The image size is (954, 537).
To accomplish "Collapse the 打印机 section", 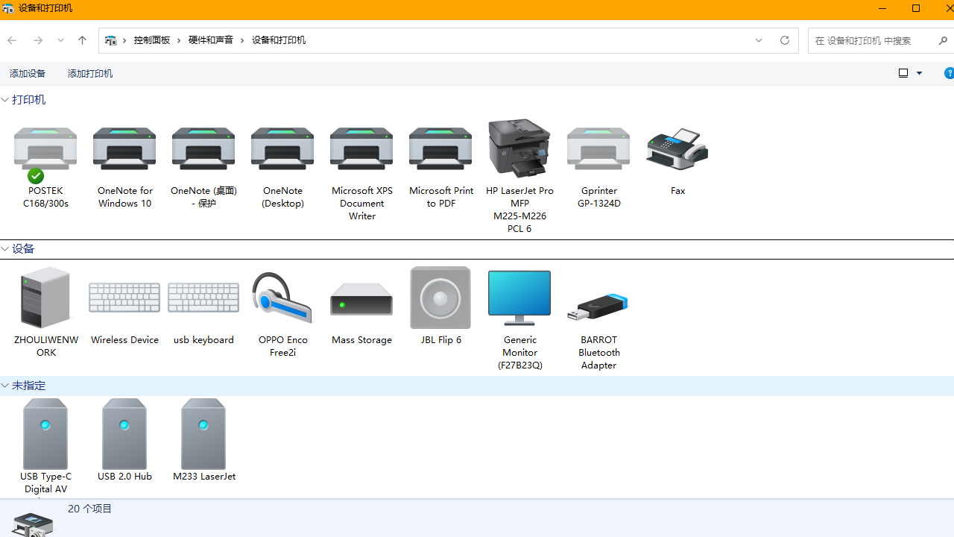I will tap(4, 100).
